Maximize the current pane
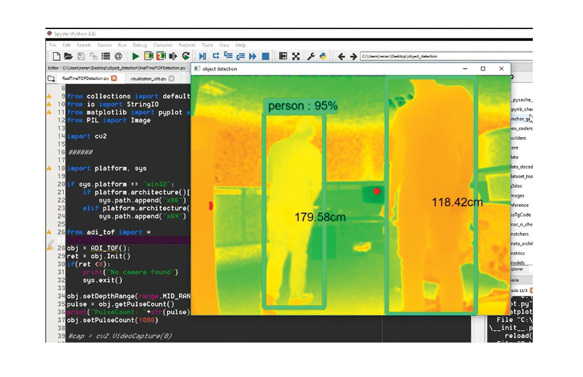Viewport: 583px width, 377px height. [x=283, y=56]
